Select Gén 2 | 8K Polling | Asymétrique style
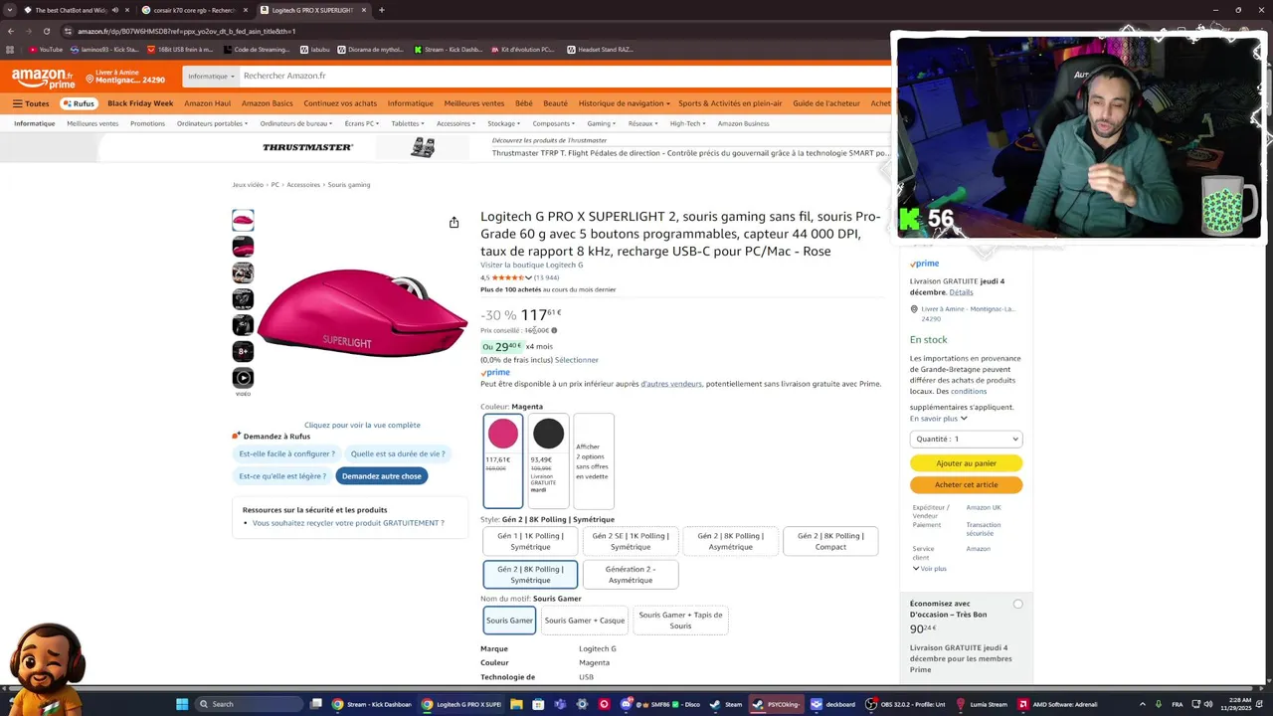 [x=730, y=541]
